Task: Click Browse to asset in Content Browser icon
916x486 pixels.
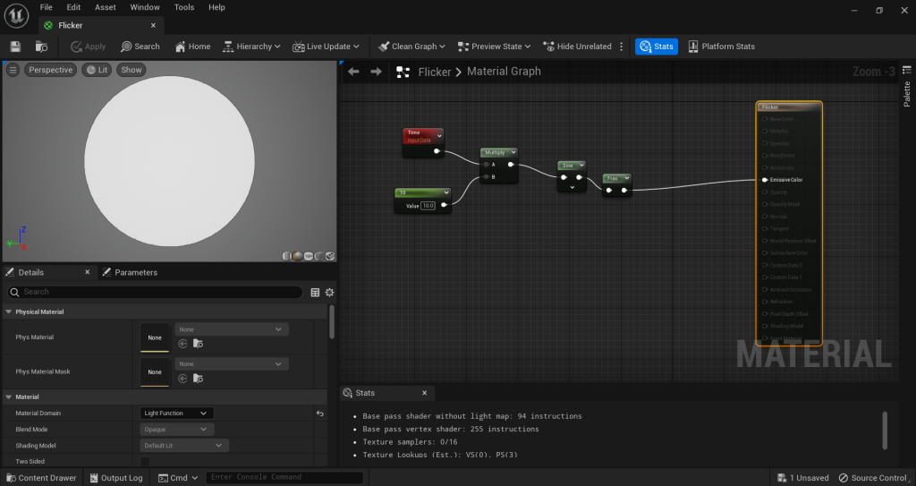Action: pos(41,47)
